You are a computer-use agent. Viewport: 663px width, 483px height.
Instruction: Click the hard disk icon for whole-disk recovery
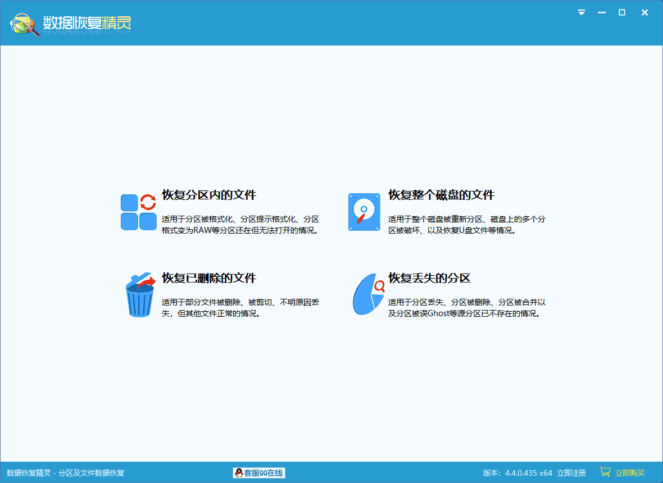364,212
